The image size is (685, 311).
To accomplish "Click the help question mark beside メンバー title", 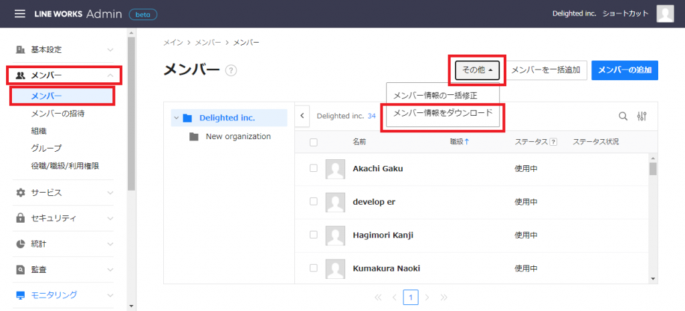I will tap(231, 71).
